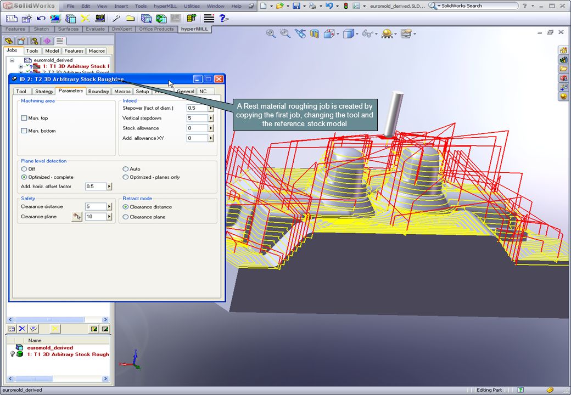571x395 pixels.
Task: Click the New document icon
Action: 263,6
